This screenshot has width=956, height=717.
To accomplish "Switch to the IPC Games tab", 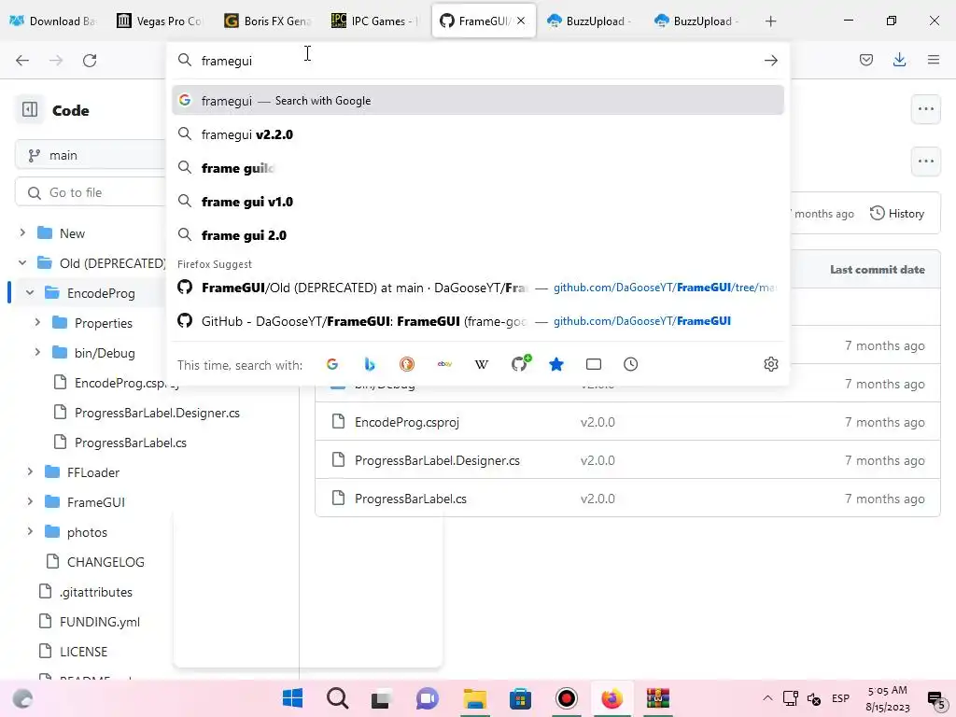I will coord(375,21).
